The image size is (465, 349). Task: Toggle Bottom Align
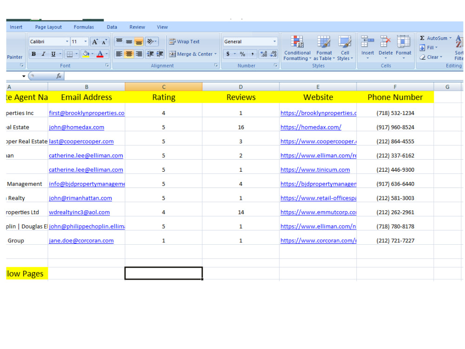(x=139, y=41)
